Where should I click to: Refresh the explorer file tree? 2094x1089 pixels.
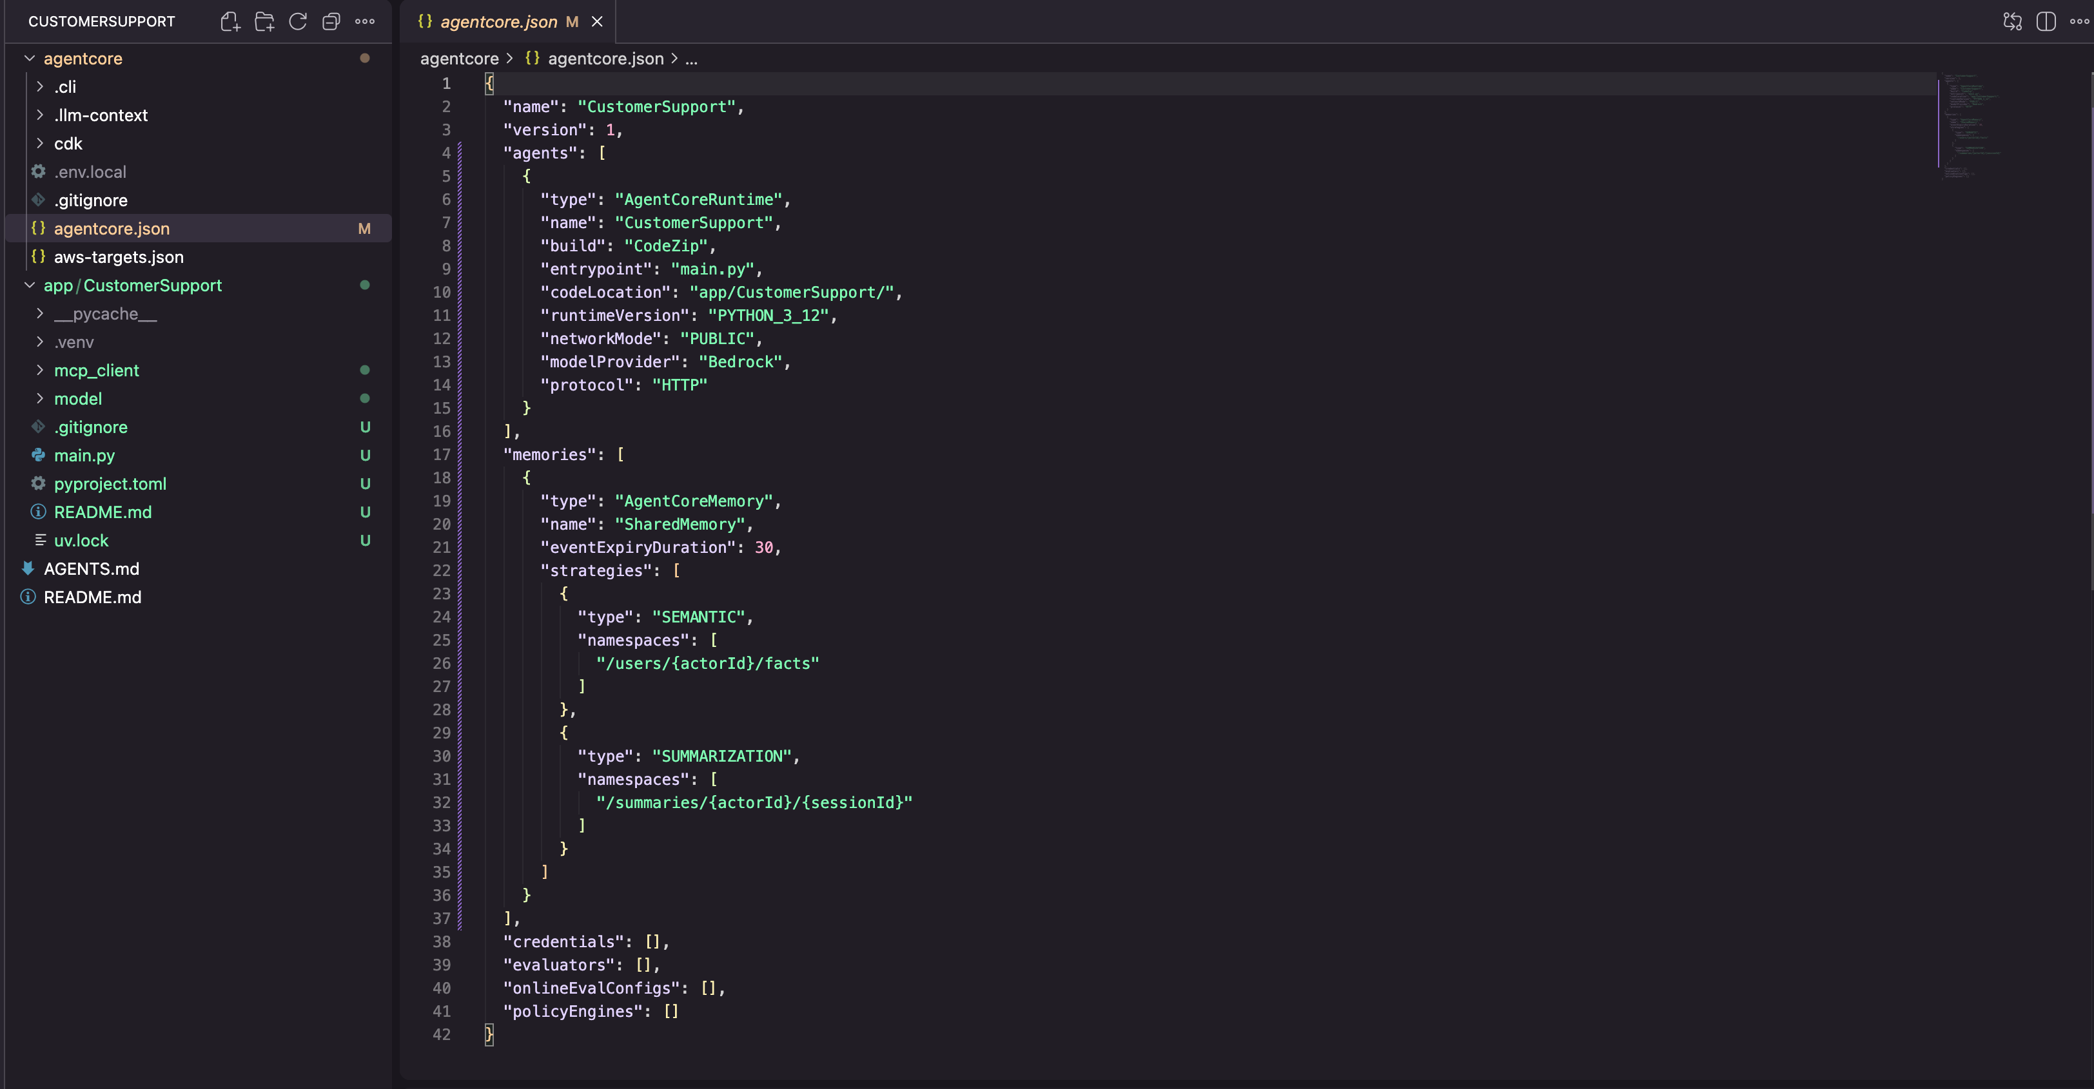tap(297, 22)
